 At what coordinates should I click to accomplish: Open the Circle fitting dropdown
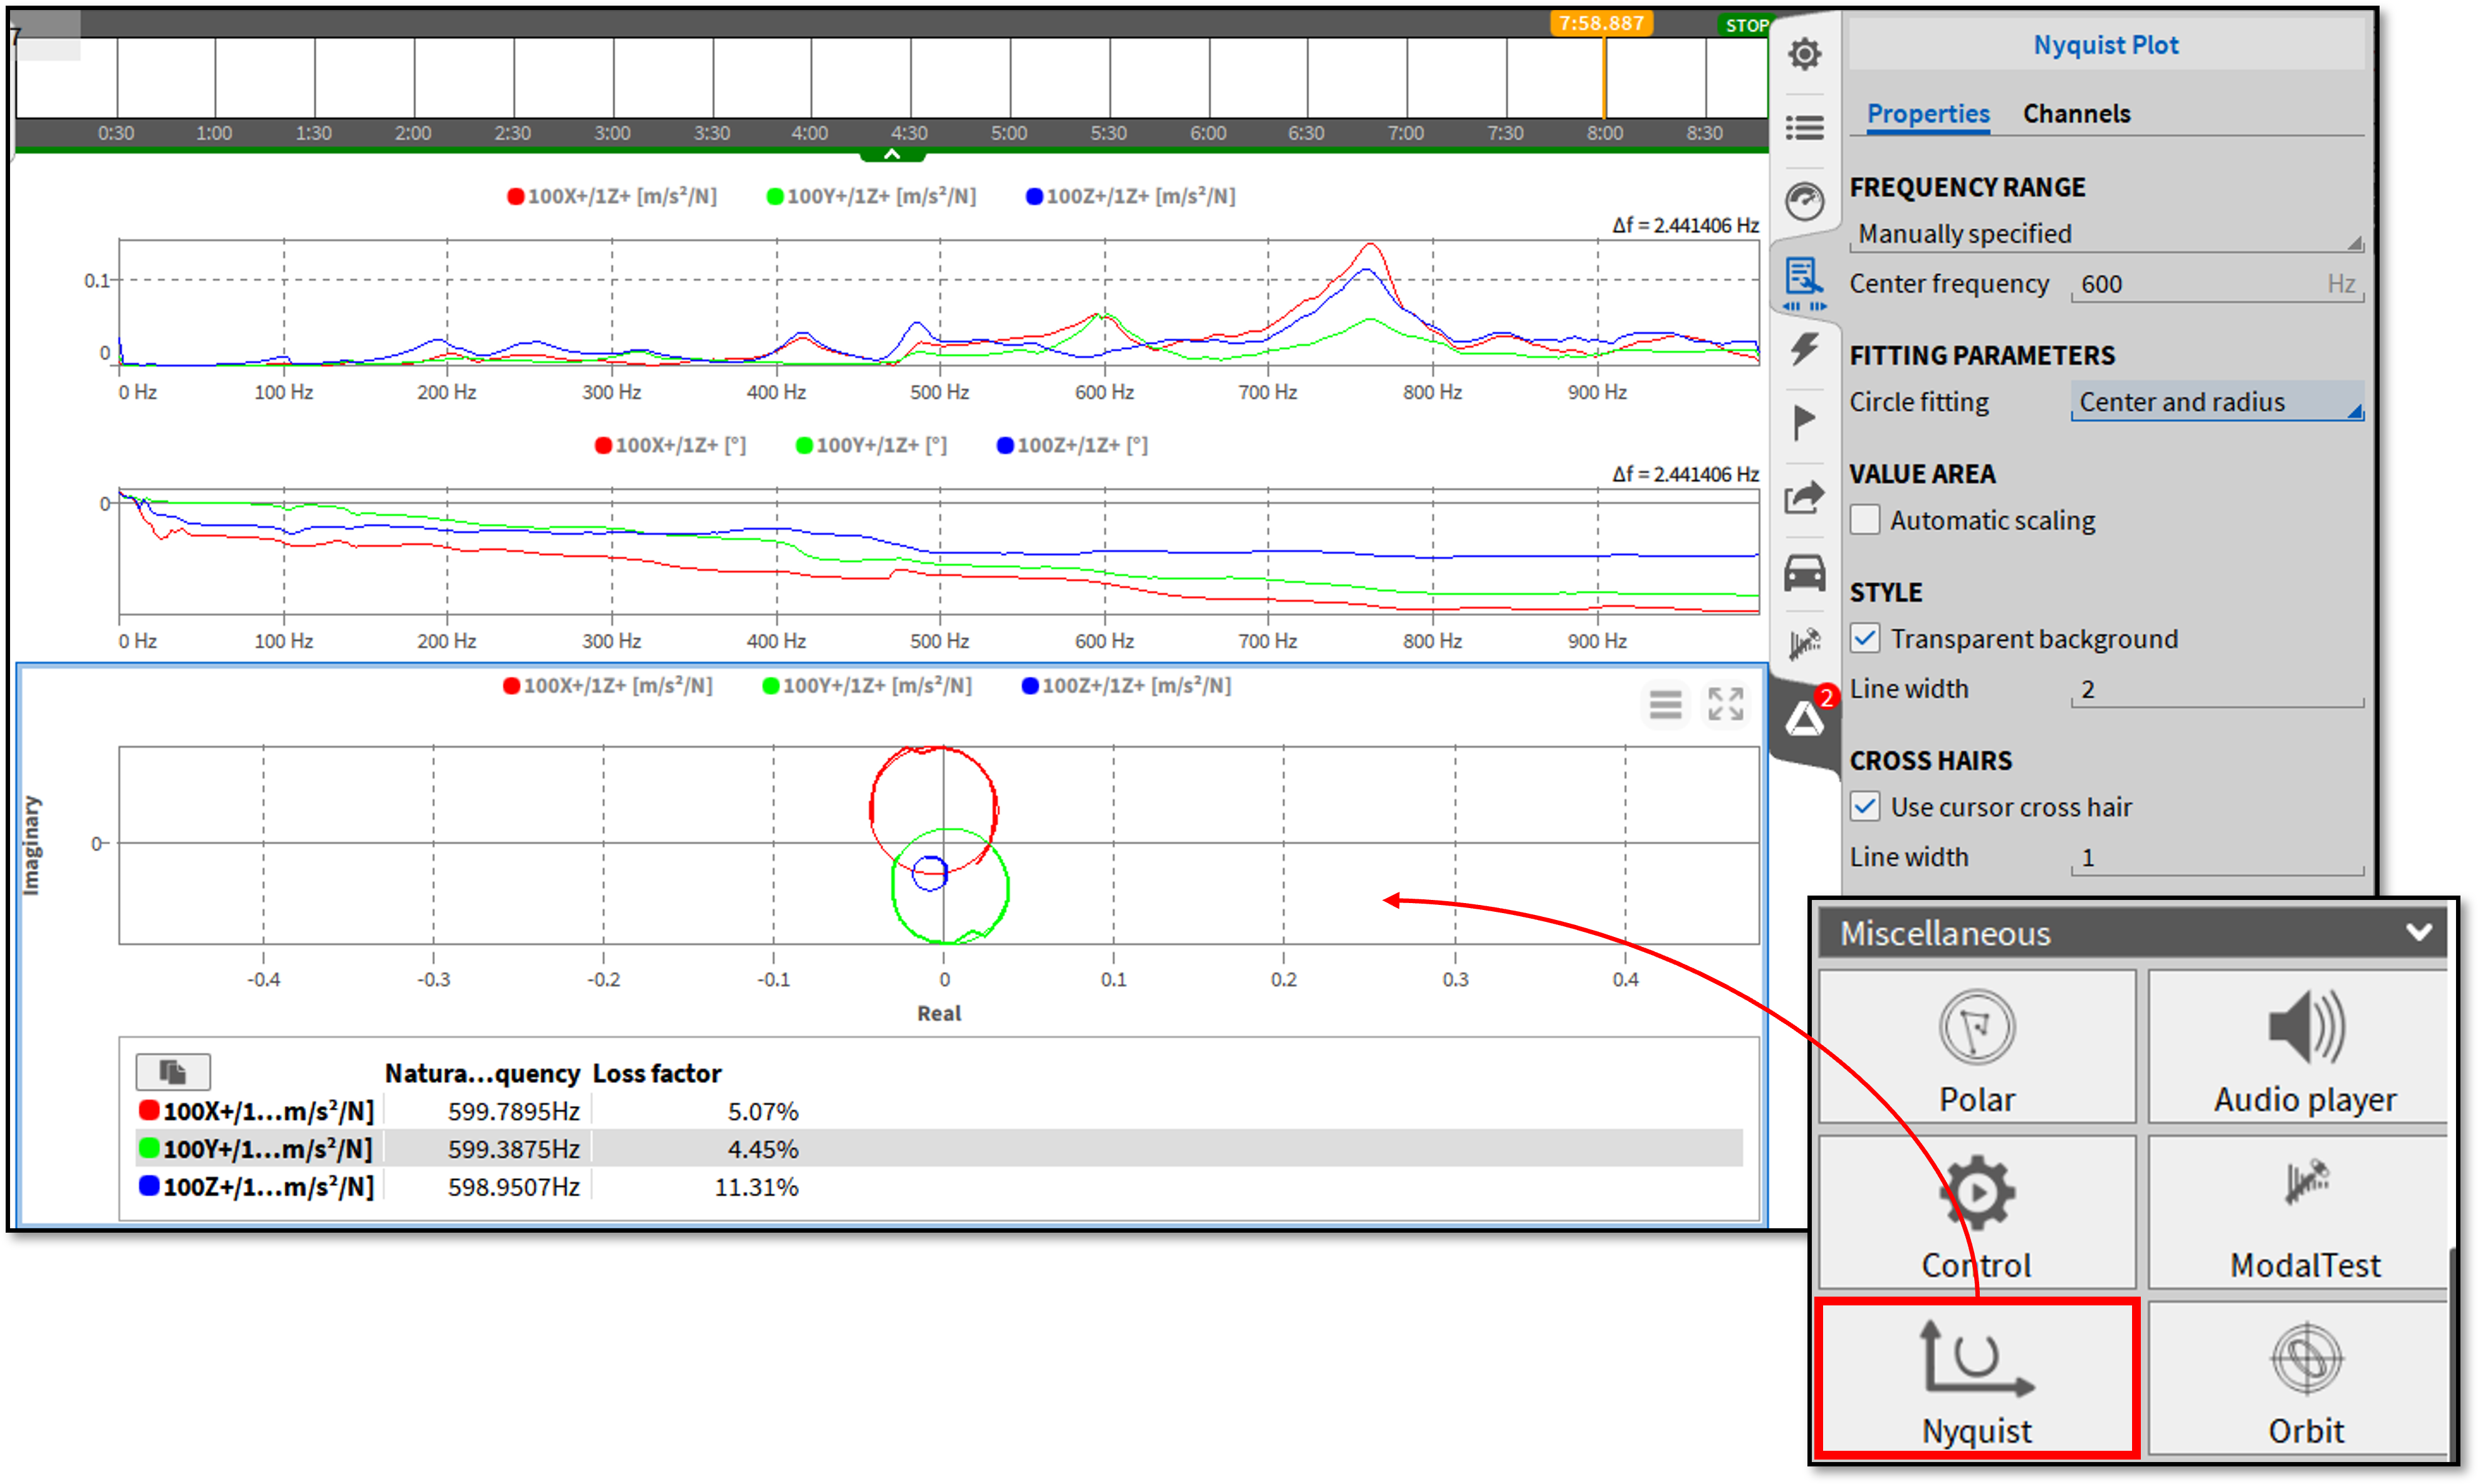(x=2216, y=402)
